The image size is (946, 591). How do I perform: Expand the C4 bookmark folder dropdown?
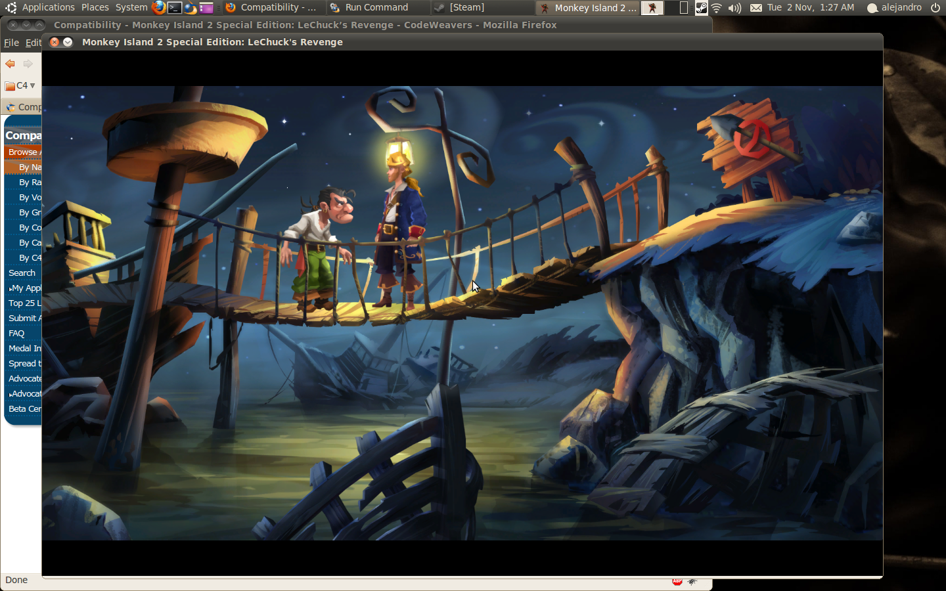[20, 85]
